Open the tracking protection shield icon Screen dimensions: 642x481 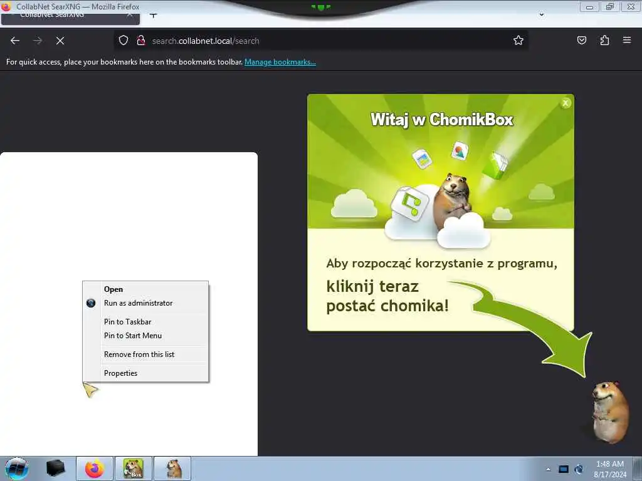[124, 41]
